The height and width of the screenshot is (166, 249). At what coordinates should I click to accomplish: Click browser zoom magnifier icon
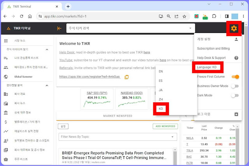(168, 16)
